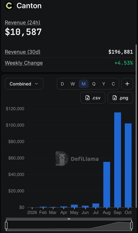Select the C cumulative interval
Screen dimensions: 138x233
point(113,84)
